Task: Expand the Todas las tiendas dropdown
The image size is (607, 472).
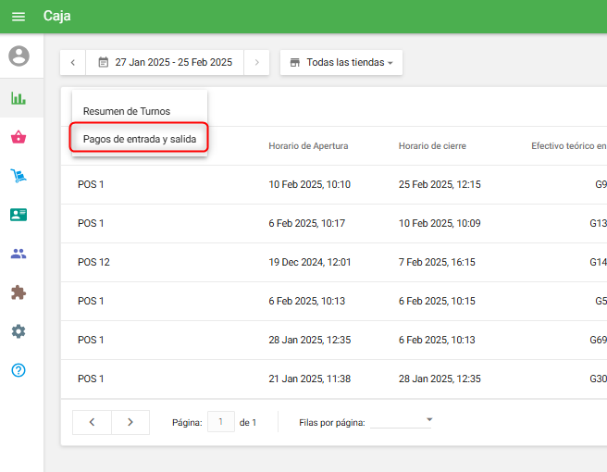Action: (x=341, y=63)
